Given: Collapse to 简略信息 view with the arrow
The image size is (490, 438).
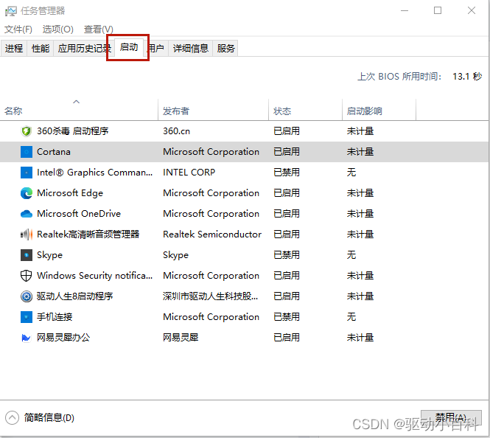Looking at the screenshot, I should (x=12, y=417).
